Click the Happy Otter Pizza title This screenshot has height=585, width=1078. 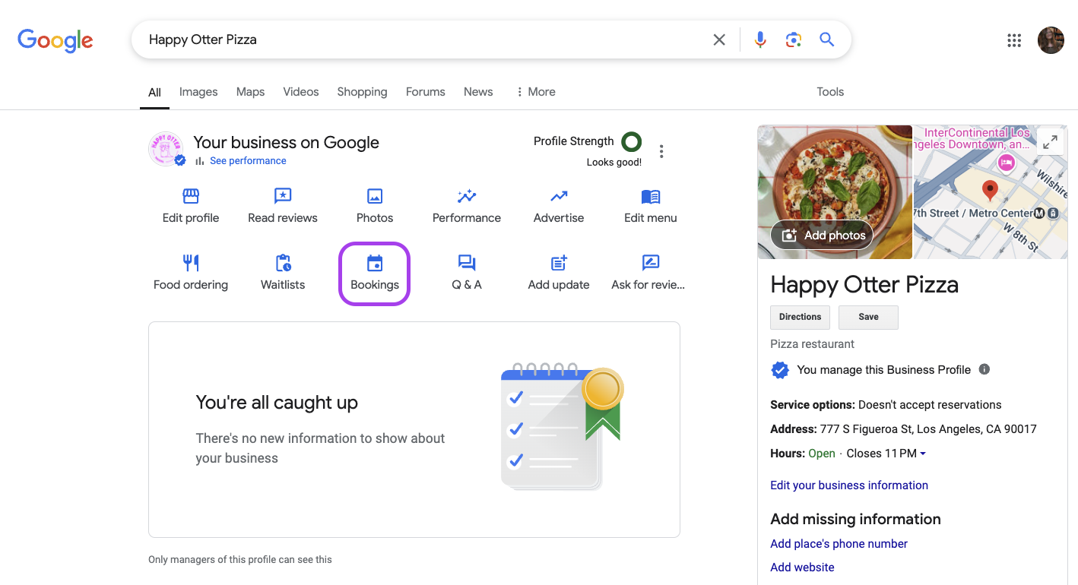tap(864, 285)
